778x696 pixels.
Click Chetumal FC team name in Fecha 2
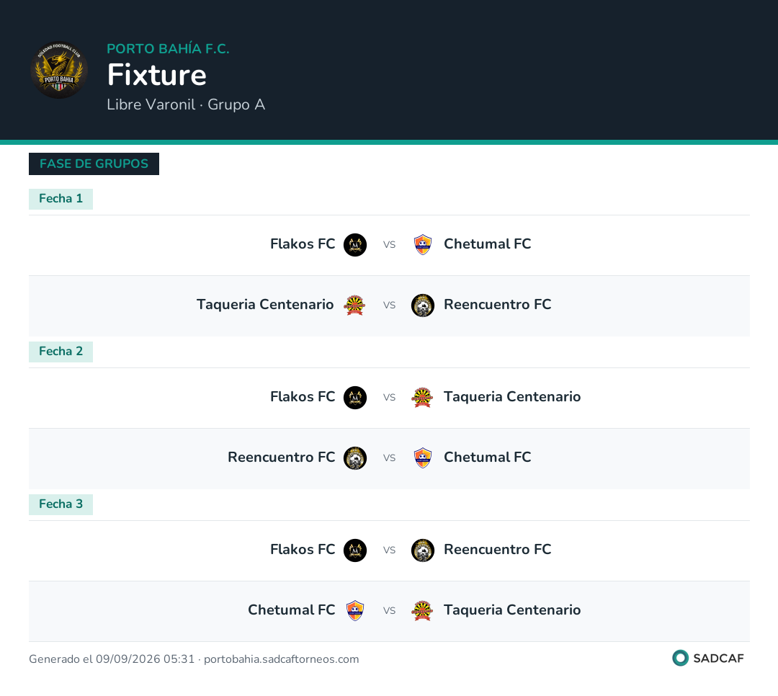pos(487,458)
